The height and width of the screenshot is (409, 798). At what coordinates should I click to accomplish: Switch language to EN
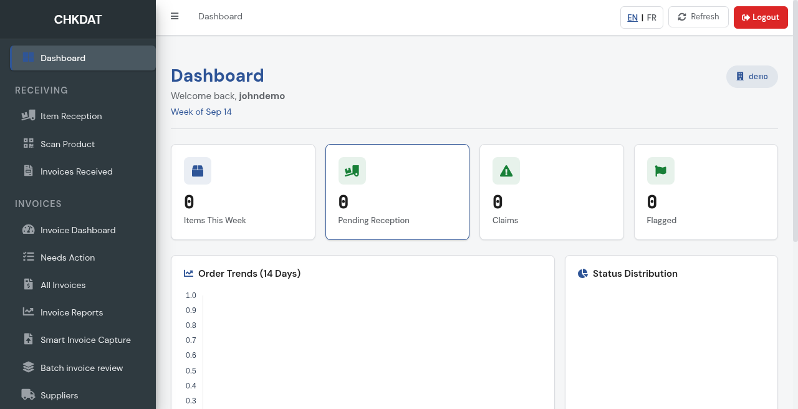632,17
